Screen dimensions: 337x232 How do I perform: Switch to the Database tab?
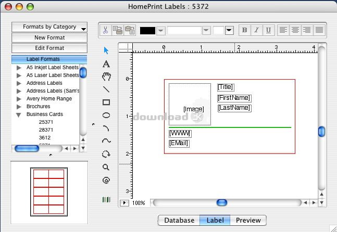(x=179, y=221)
